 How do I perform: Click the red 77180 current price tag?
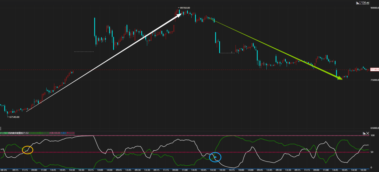[374, 70]
